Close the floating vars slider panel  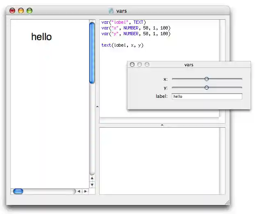pos(132,65)
